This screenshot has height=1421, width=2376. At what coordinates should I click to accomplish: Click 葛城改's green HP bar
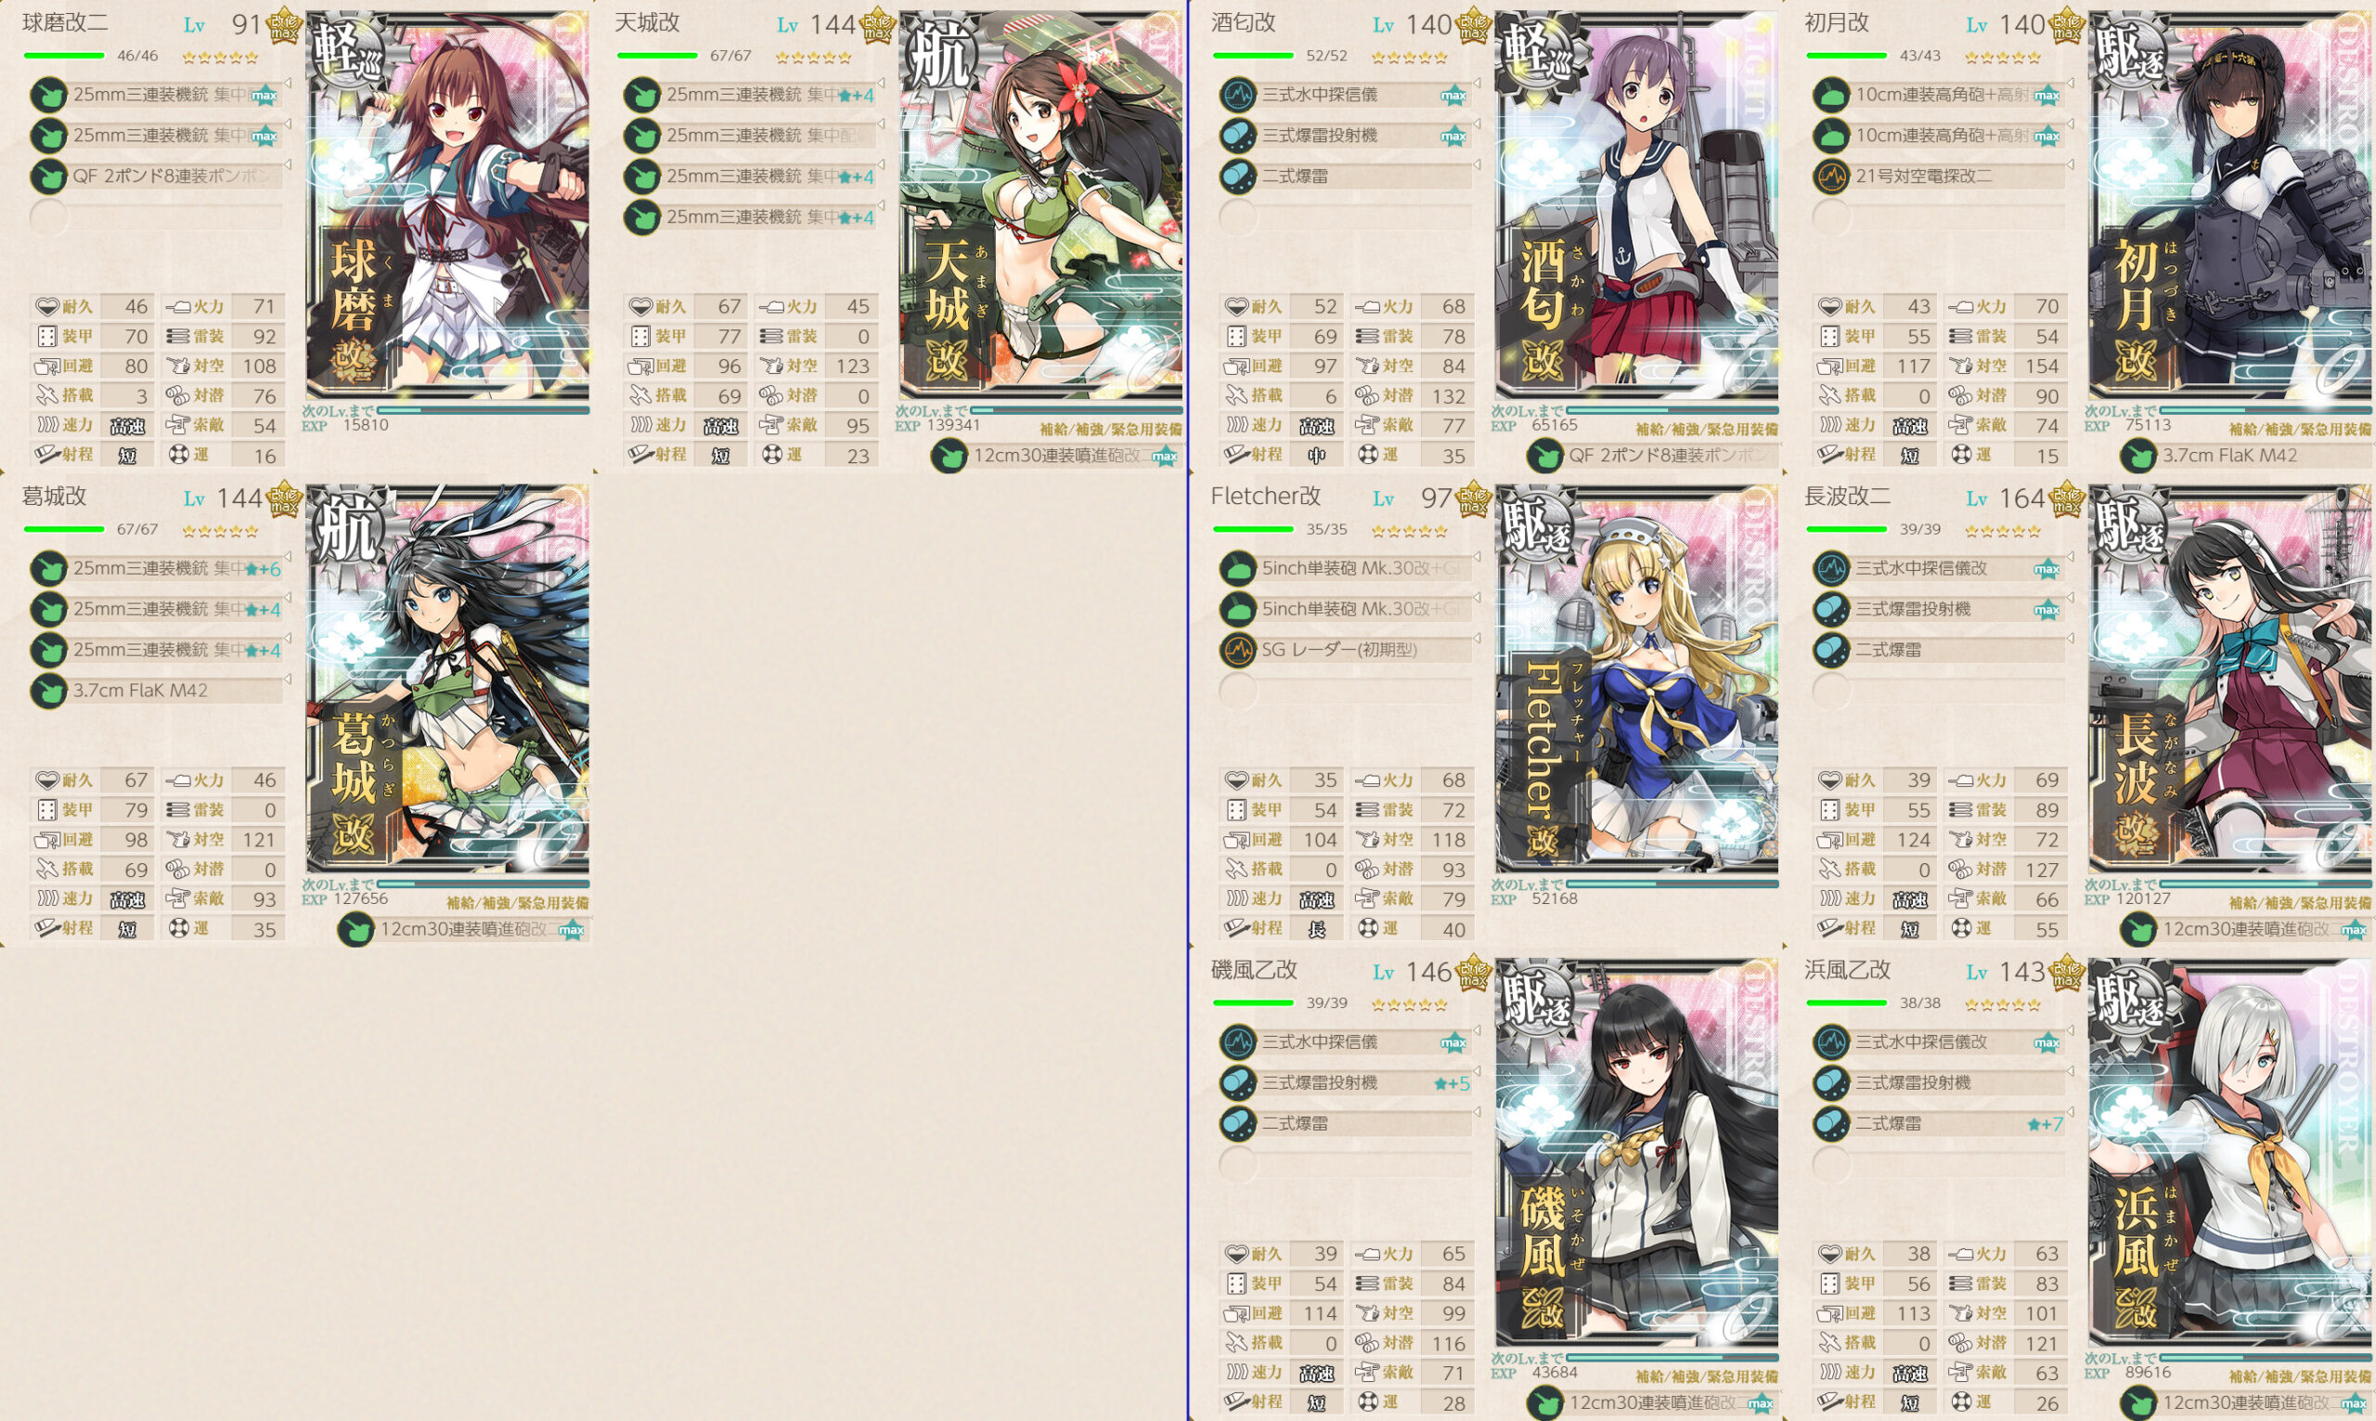[64, 530]
